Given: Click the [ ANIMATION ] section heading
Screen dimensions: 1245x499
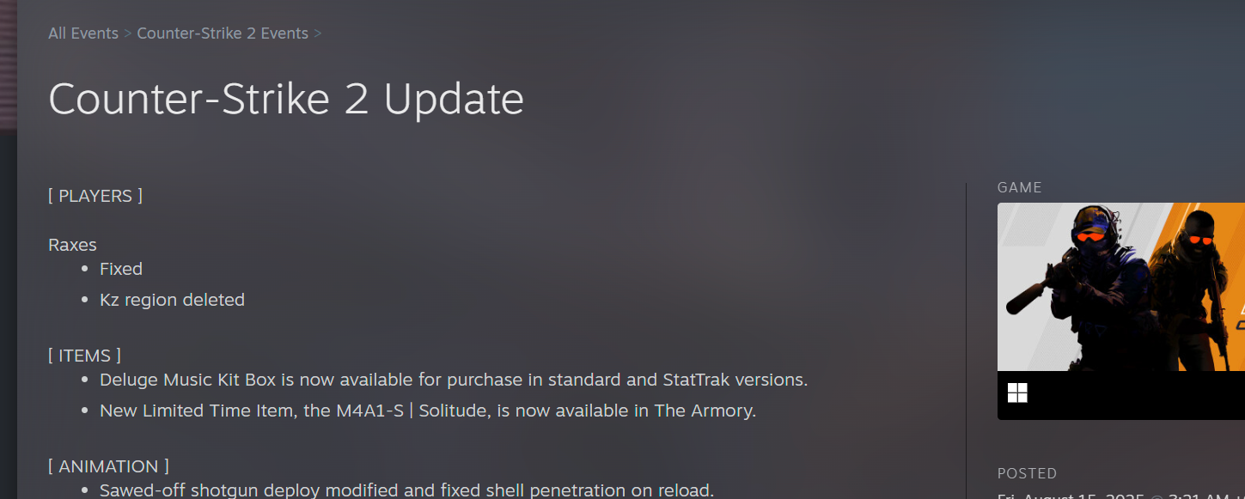Looking at the screenshot, I should pyautogui.click(x=108, y=466).
